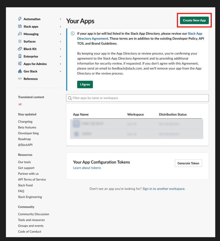Image resolution: width=220 pixels, height=241 pixels.
Task: Expand the Gov Slack menu arrow
Action: pyautogui.click(x=60, y=71)
